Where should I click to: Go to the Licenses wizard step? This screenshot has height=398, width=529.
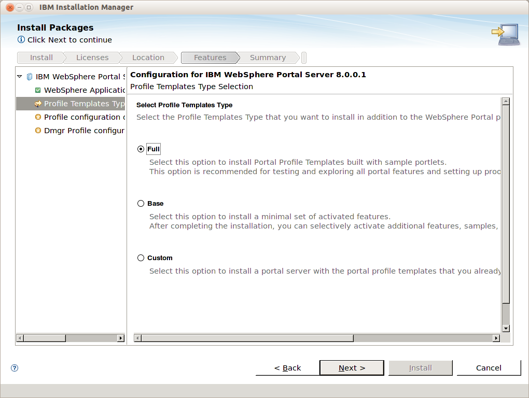[92, 58]
